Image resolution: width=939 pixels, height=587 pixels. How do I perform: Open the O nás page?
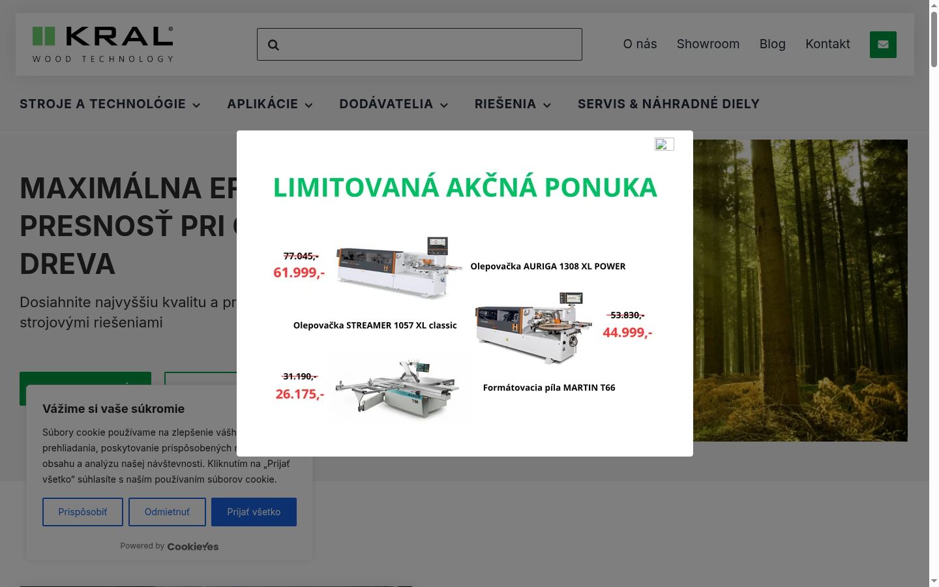click(640, 44)
